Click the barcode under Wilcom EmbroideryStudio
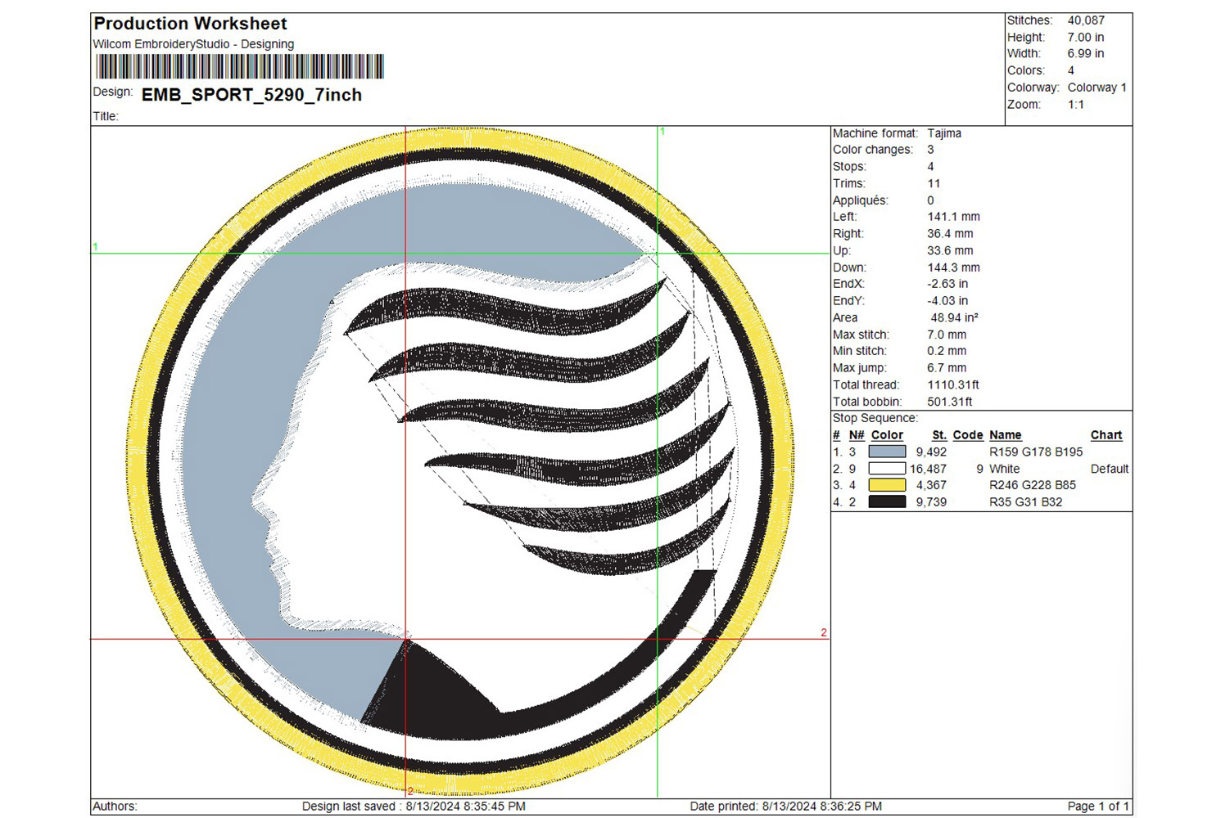Viewport: 1230px width, 818px height. (x=239, y=67)
